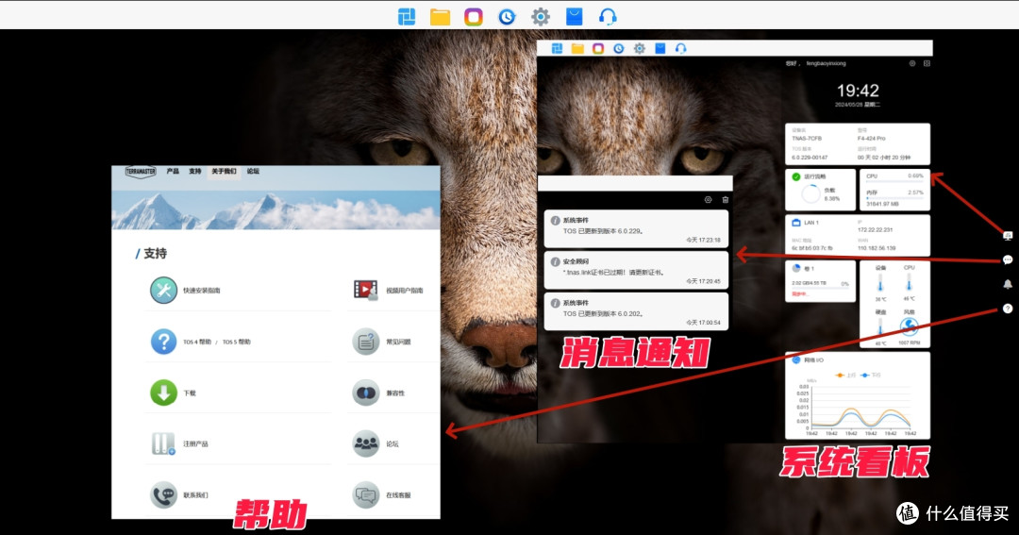Follow the 联系我们 link
Image resolution: width=1019 pixels, height=535 pixels.
pyautogui.click(x=195, y=495)
